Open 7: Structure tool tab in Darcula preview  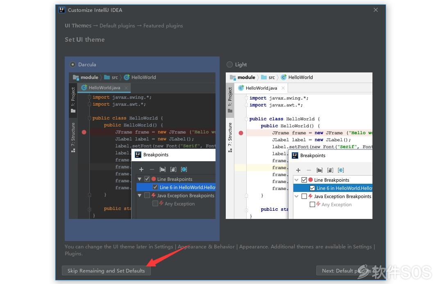click(73, 137)
